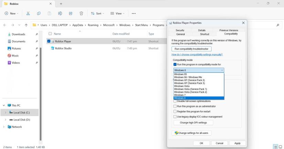Select Videos in the sidebar
This screenshot has height=149, width=284.
pos(15,63)
